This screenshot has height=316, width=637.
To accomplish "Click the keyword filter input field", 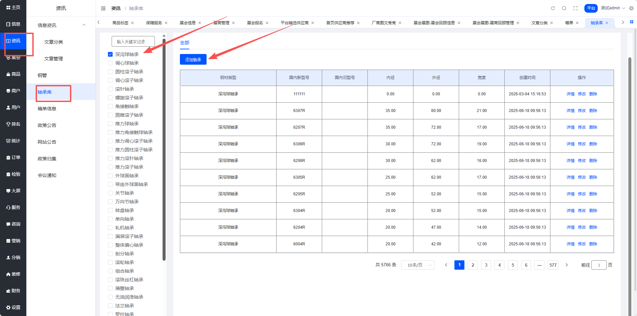I will (x=133, y=41).
